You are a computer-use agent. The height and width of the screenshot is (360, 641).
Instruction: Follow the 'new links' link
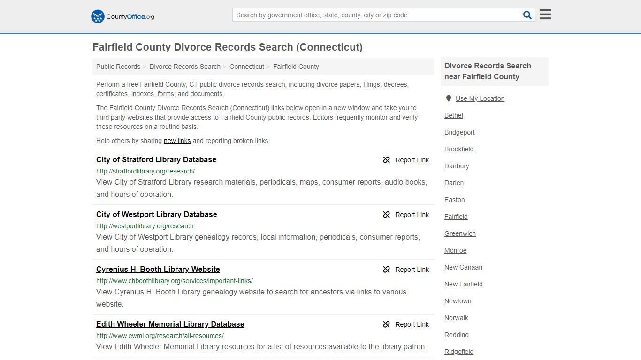click(x=177, y=141)
